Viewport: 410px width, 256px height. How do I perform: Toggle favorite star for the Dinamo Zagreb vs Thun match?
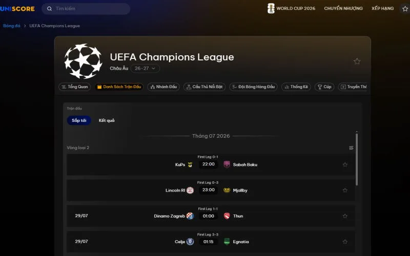tap(345, 216)
